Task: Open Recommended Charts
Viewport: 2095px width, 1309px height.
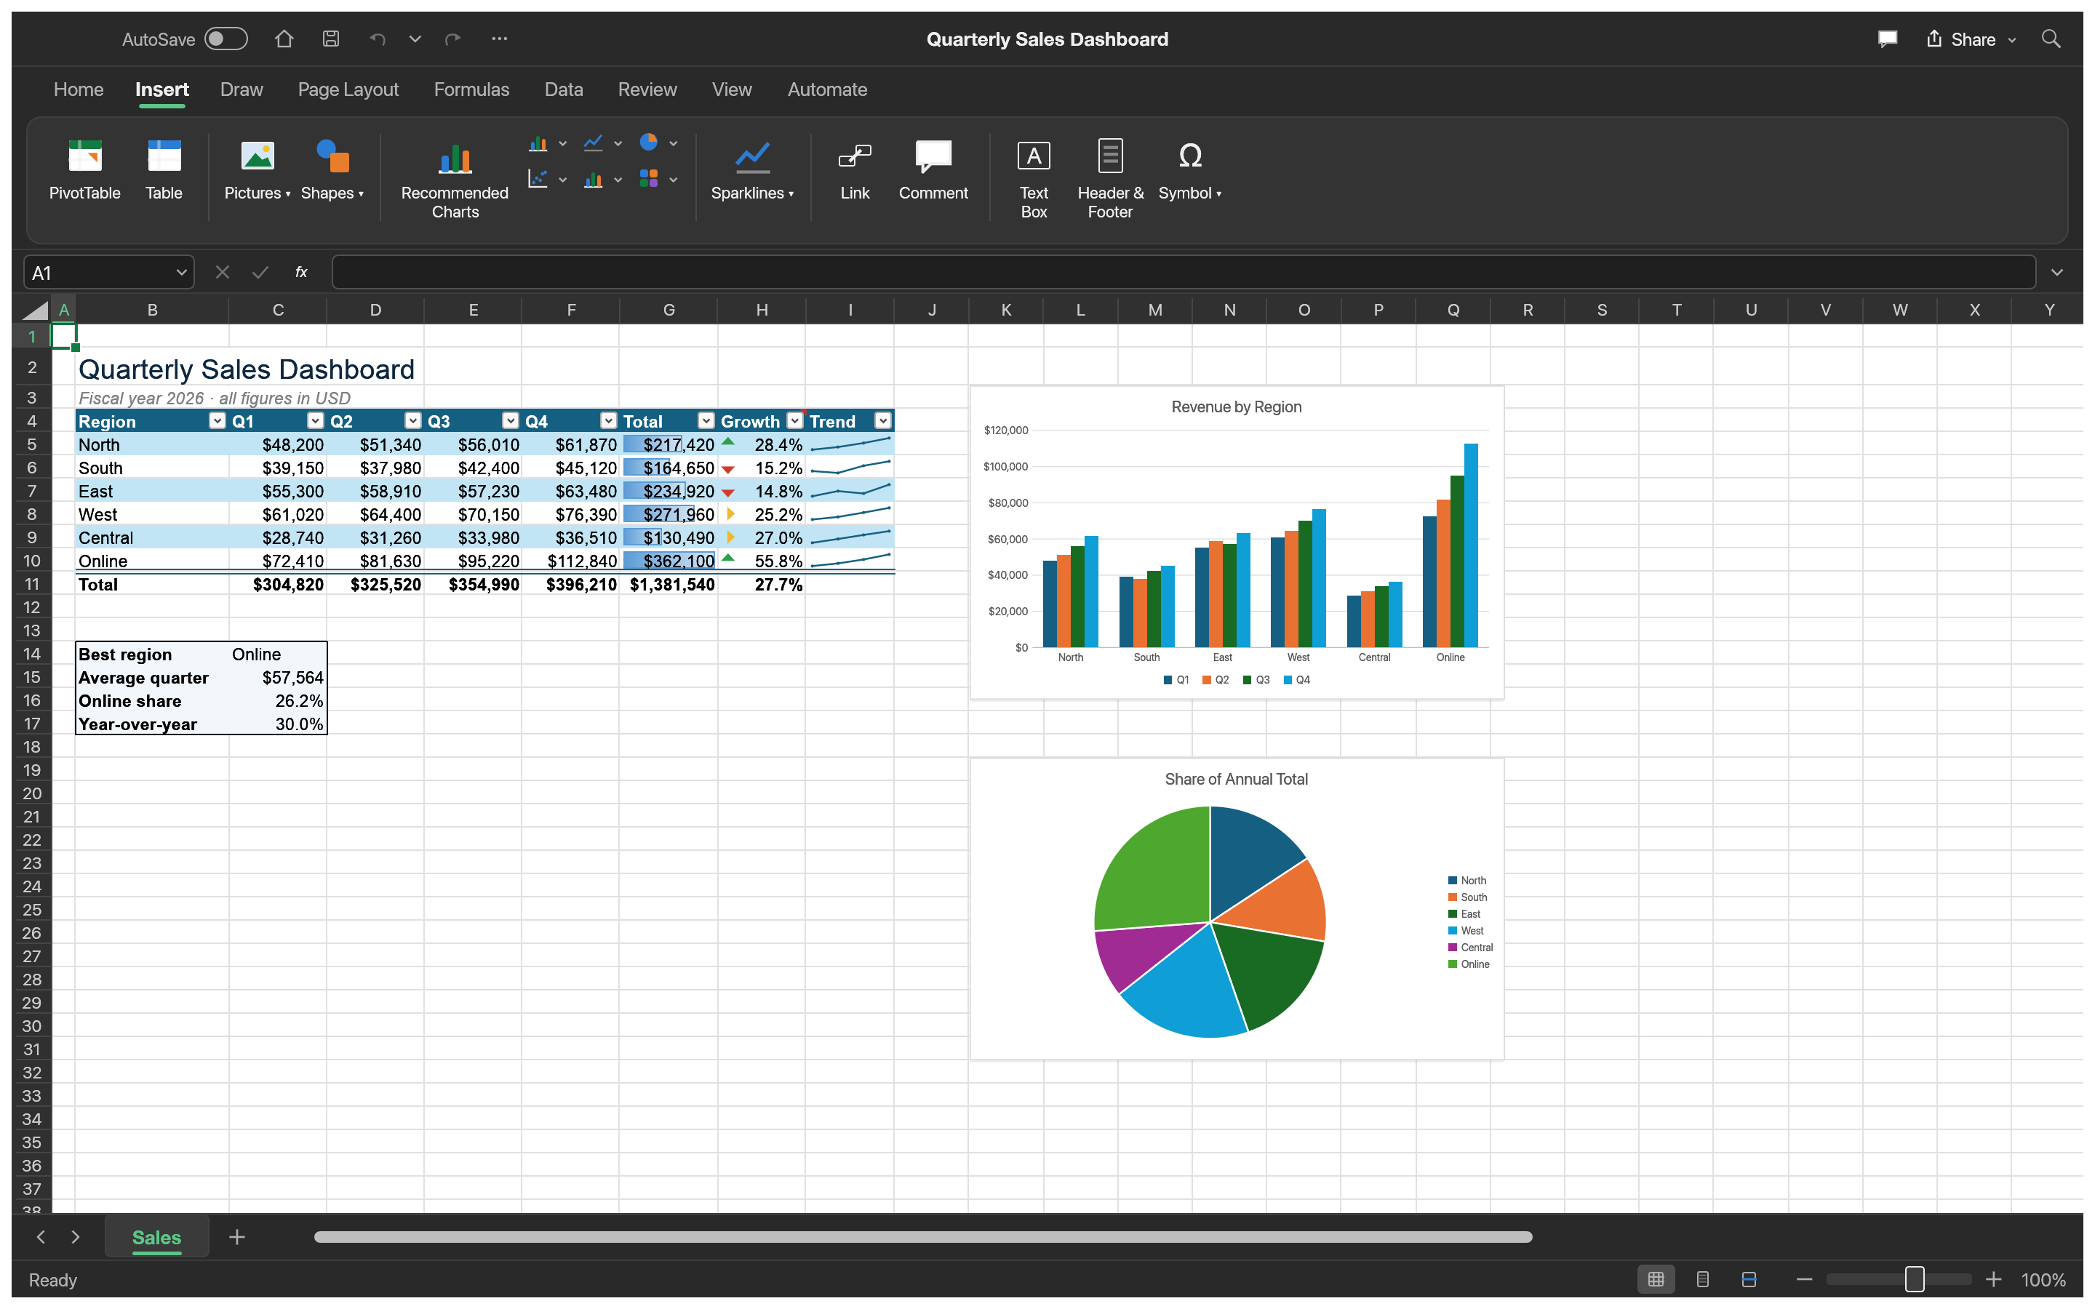Action: [x=455, y=180]
